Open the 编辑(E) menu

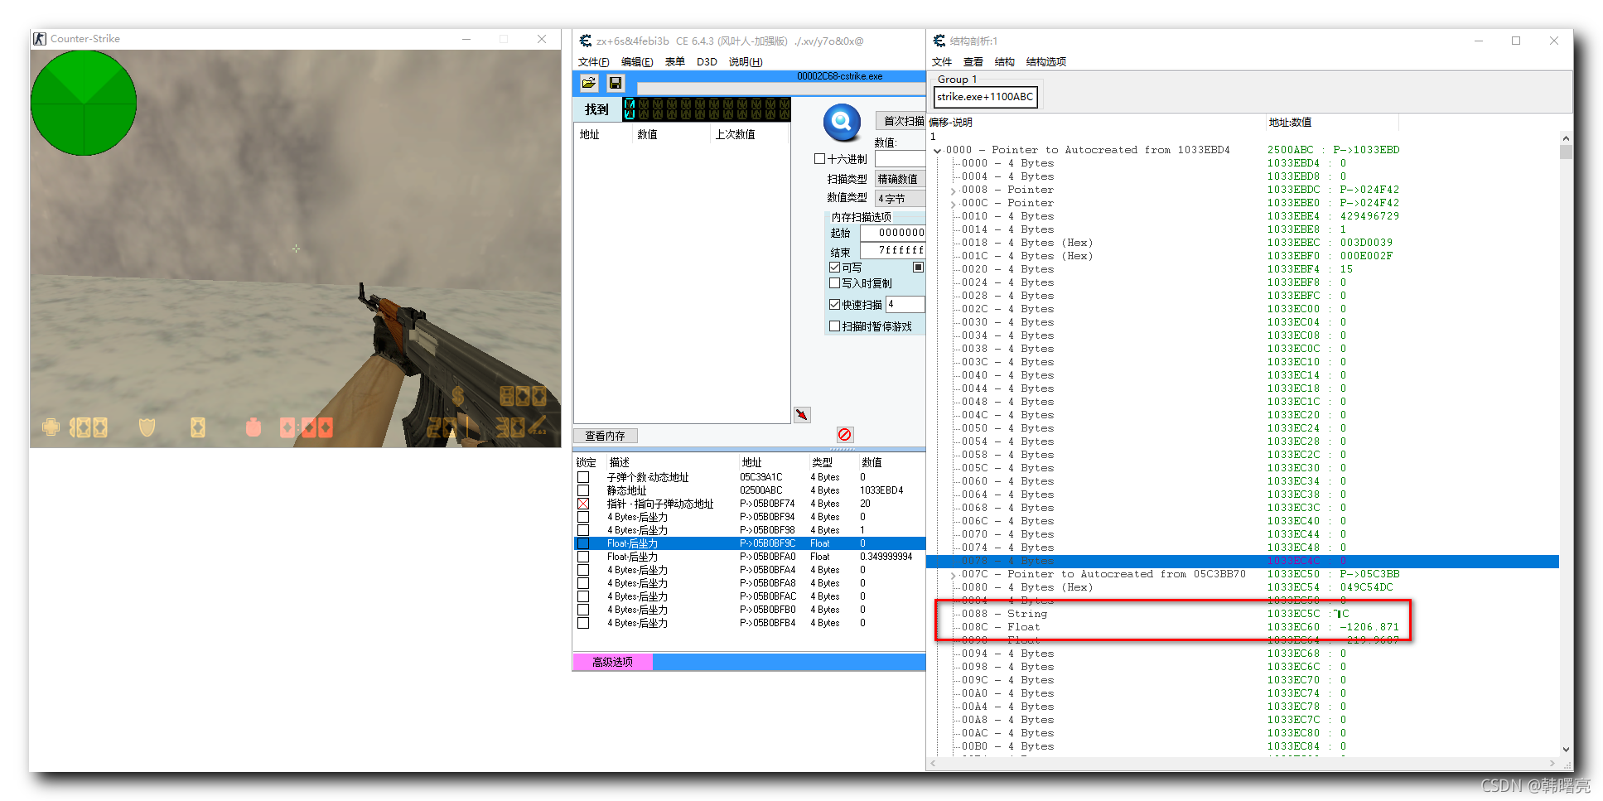tap(637, 62)
